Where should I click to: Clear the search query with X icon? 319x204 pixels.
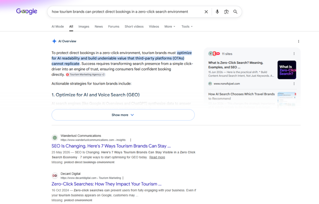click(x=206, y=12)
